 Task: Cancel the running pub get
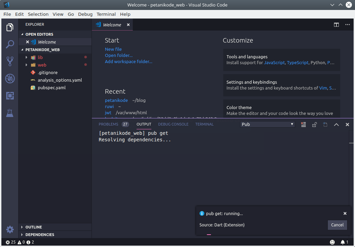click(337, 225)
